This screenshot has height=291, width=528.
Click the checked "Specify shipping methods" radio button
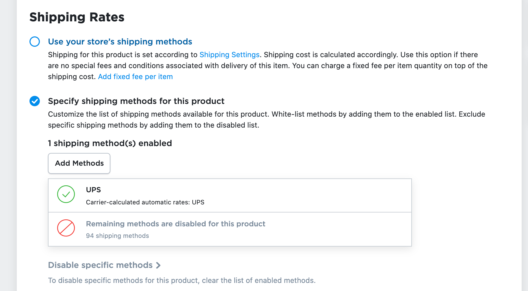(35, 101)
